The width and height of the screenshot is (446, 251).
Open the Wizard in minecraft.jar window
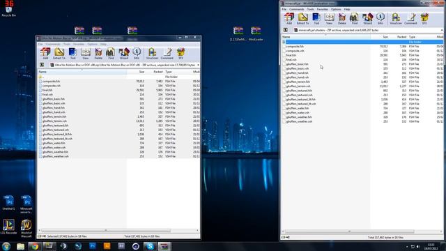[367, 19]
